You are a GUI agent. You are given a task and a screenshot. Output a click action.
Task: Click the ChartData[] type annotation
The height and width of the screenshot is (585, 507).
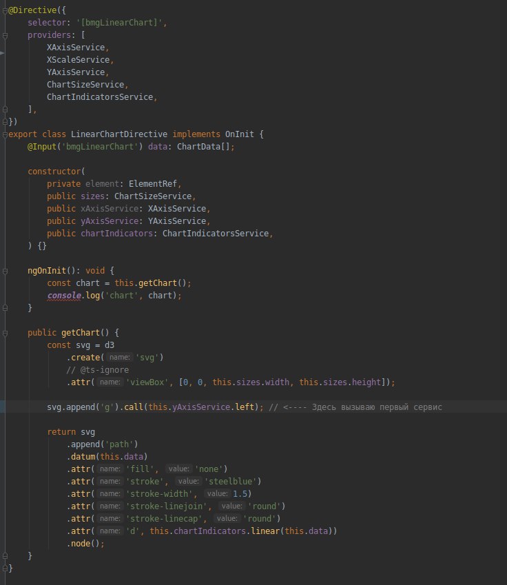203,147
